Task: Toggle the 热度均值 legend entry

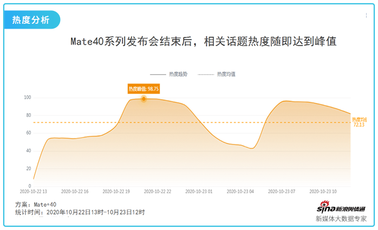Action: pos(217,74)
